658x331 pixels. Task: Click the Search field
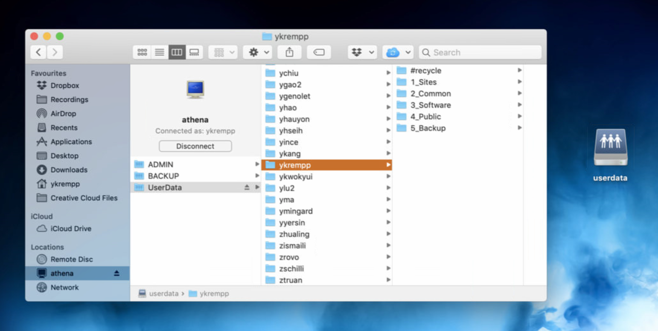point(480,52)
